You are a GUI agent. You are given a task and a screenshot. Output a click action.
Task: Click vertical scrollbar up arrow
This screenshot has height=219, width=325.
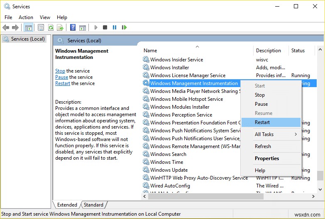pos(320,49)
